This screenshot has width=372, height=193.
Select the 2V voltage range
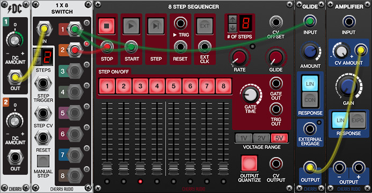coord(261,138)
